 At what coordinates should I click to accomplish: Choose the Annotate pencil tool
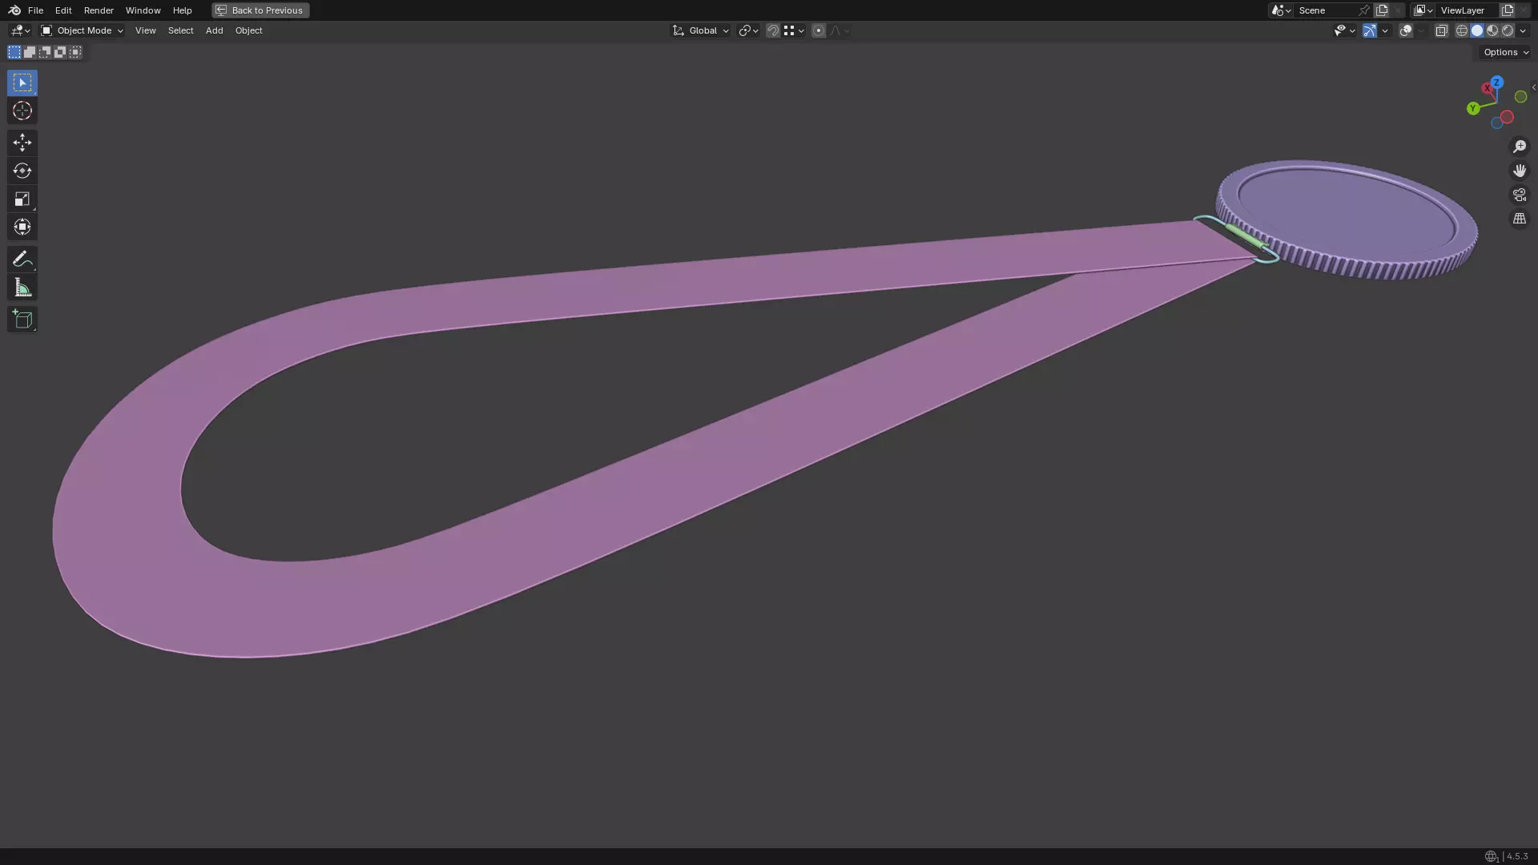point(22,259)
